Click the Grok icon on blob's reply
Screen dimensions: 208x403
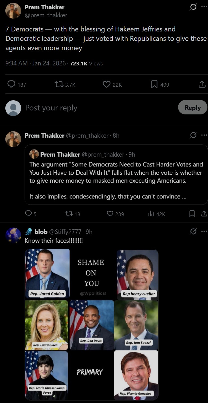tap(193, 232)
